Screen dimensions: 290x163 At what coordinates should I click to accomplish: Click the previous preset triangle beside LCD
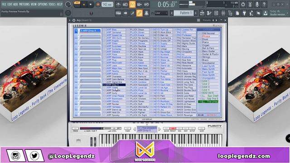click(x=135, y=129)
